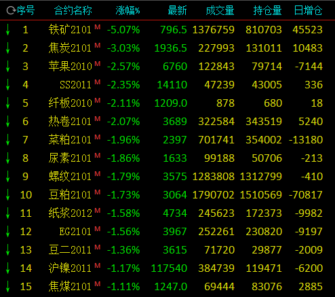Select contract 沪镍2011
The height and width of the screenshot is (297, 335).
70,268
